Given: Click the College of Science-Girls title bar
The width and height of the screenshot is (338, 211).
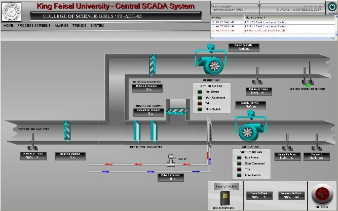Looking at the screenshot, I should 116,16.
